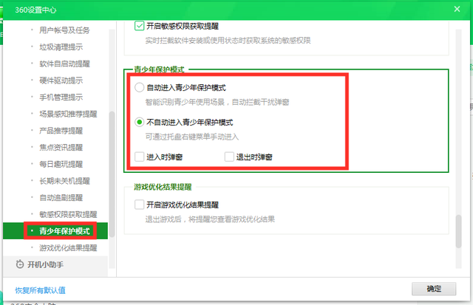Select 长期未关机提醒 in sidebar
This screenshot has height=305, width=473.
(64, 181)
